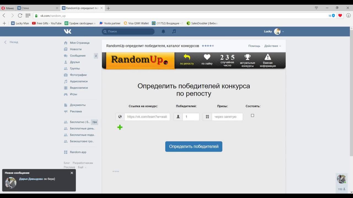Click the ad blocker shield showing 16

332,16
